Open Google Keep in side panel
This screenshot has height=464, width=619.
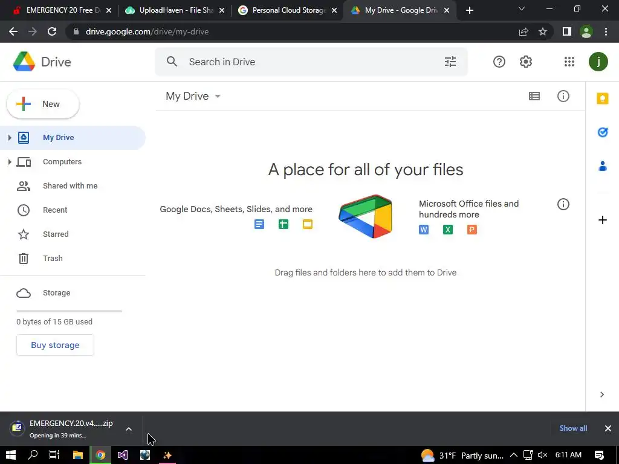(603, 98)
